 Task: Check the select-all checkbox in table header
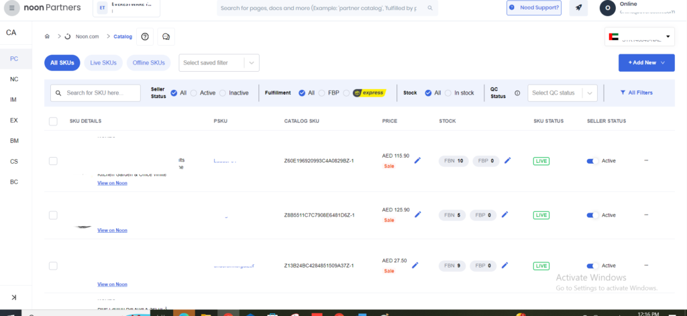(53, 121)
